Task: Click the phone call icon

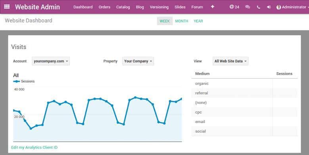Action: click(259, 7)
